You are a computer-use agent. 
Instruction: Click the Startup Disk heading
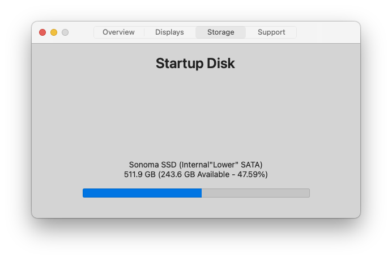(x=195, y=63)
